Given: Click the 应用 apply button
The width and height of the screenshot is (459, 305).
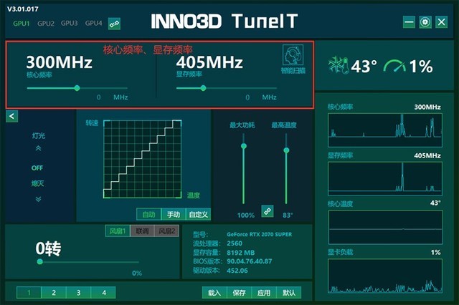Looking at the screenshot, I should click(x=264, y=293).
